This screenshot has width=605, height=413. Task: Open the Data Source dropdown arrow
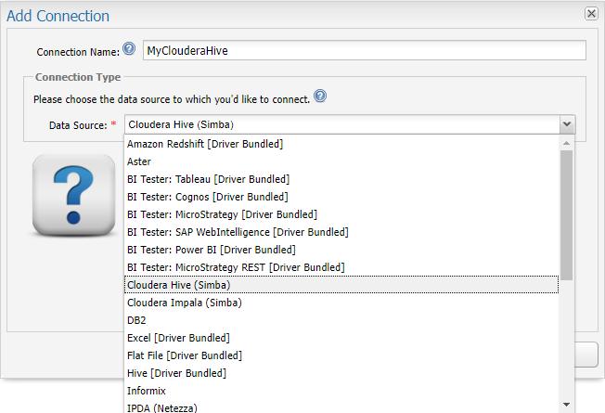(x=567, y=124)
